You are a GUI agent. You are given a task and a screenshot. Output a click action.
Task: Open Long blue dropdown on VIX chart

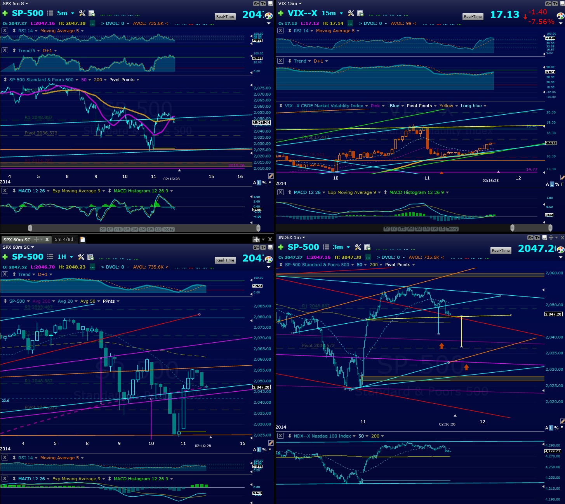pyautogui.click(x=485, y=106)
